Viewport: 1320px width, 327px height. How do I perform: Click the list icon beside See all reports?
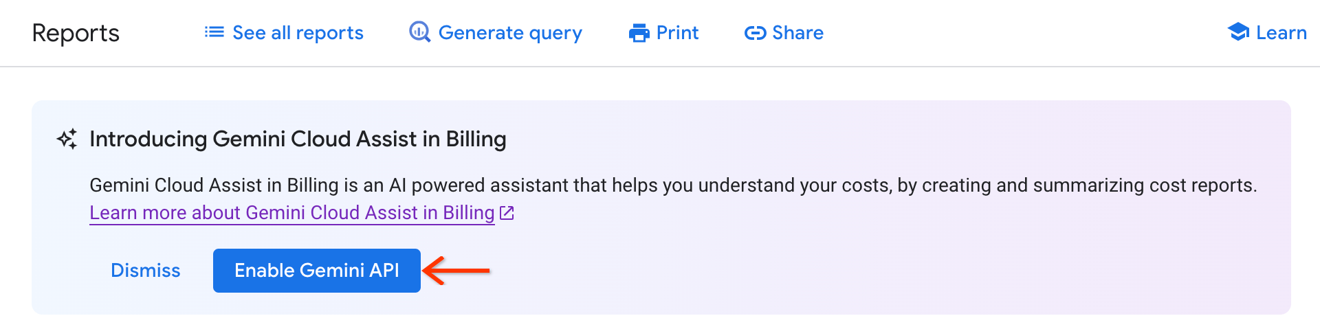(x=214, y=32)
